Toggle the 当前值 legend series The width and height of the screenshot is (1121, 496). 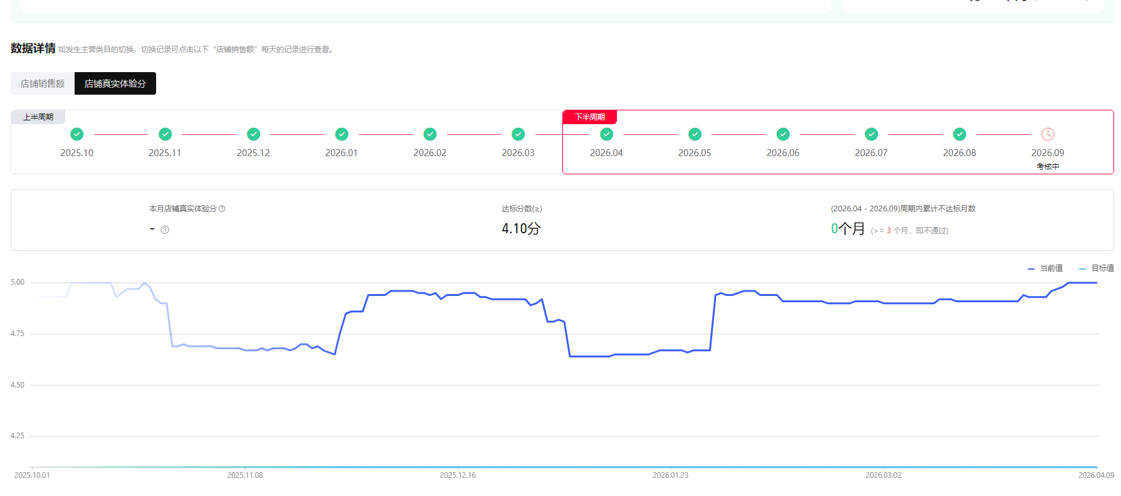point(1045,268)
